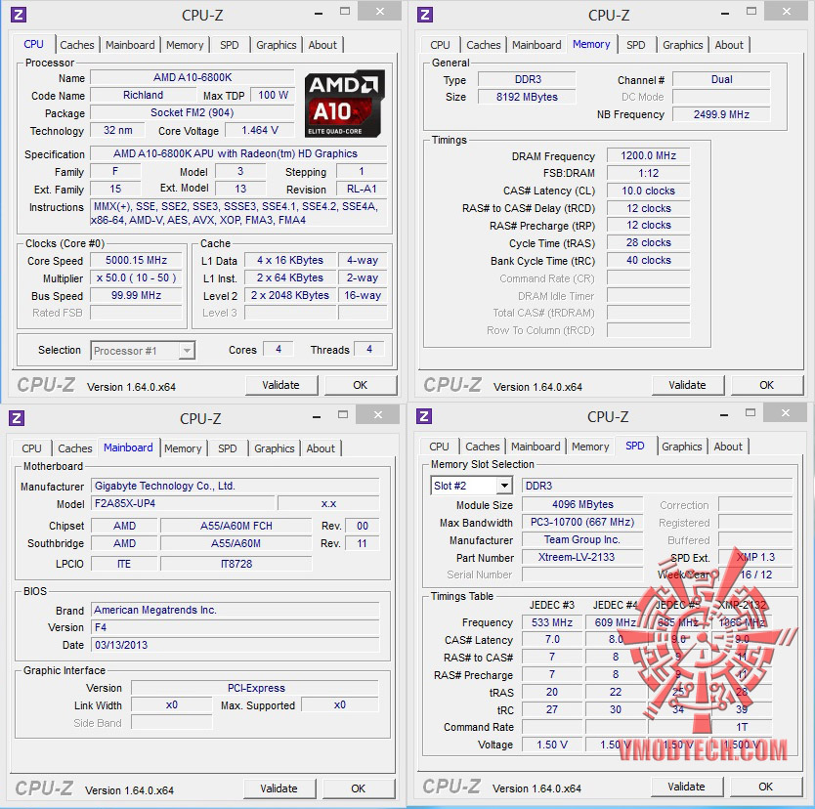
Task: Maximize the top-left CPU window
Action: pyautogui.click(x=345, y=11)
